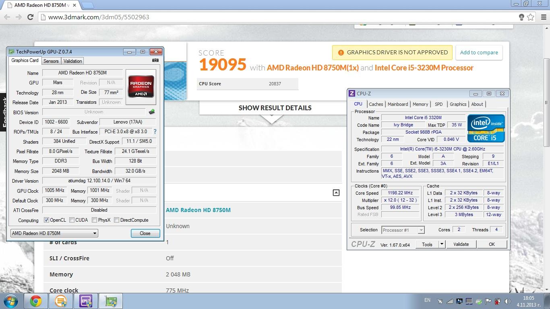550x309 pixels.
Task: Collapse the section with the up-arrow box icon
Action: (x=336, y=193)
